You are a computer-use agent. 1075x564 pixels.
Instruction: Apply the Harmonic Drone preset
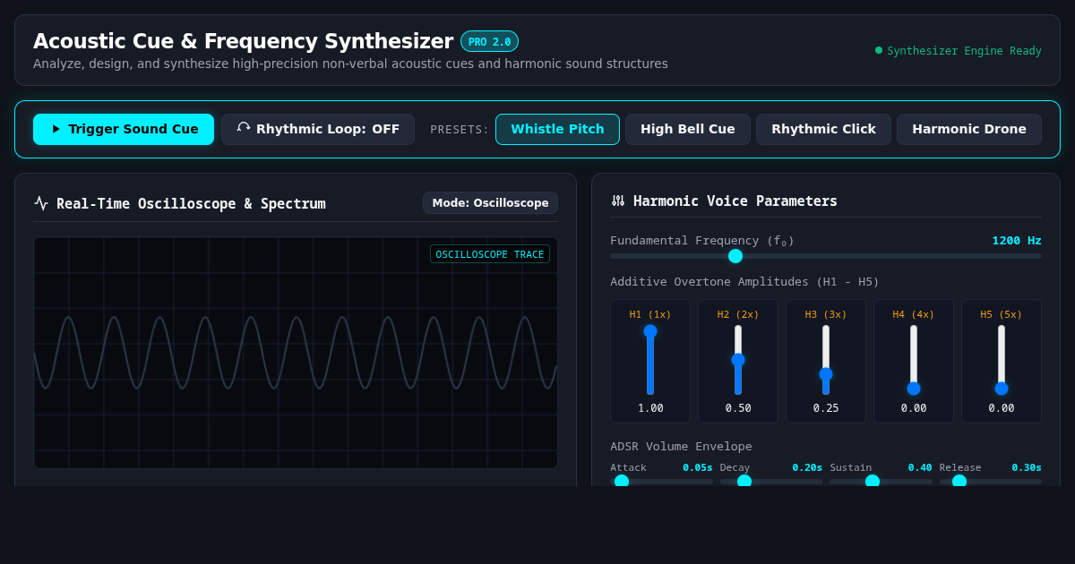[x=969, y=129]
